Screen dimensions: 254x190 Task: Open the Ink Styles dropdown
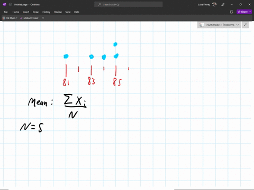10,18
